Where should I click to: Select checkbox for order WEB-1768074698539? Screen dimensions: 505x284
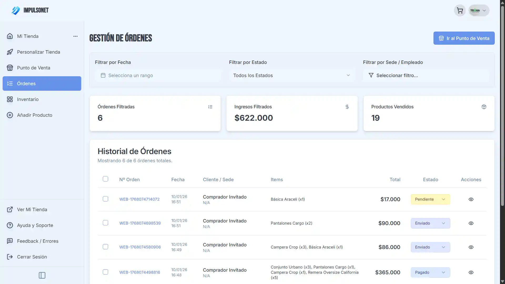[x=105, y=223]
